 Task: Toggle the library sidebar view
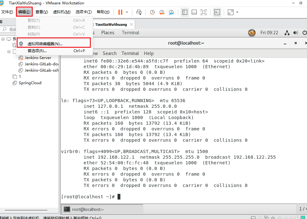(185, 12)
